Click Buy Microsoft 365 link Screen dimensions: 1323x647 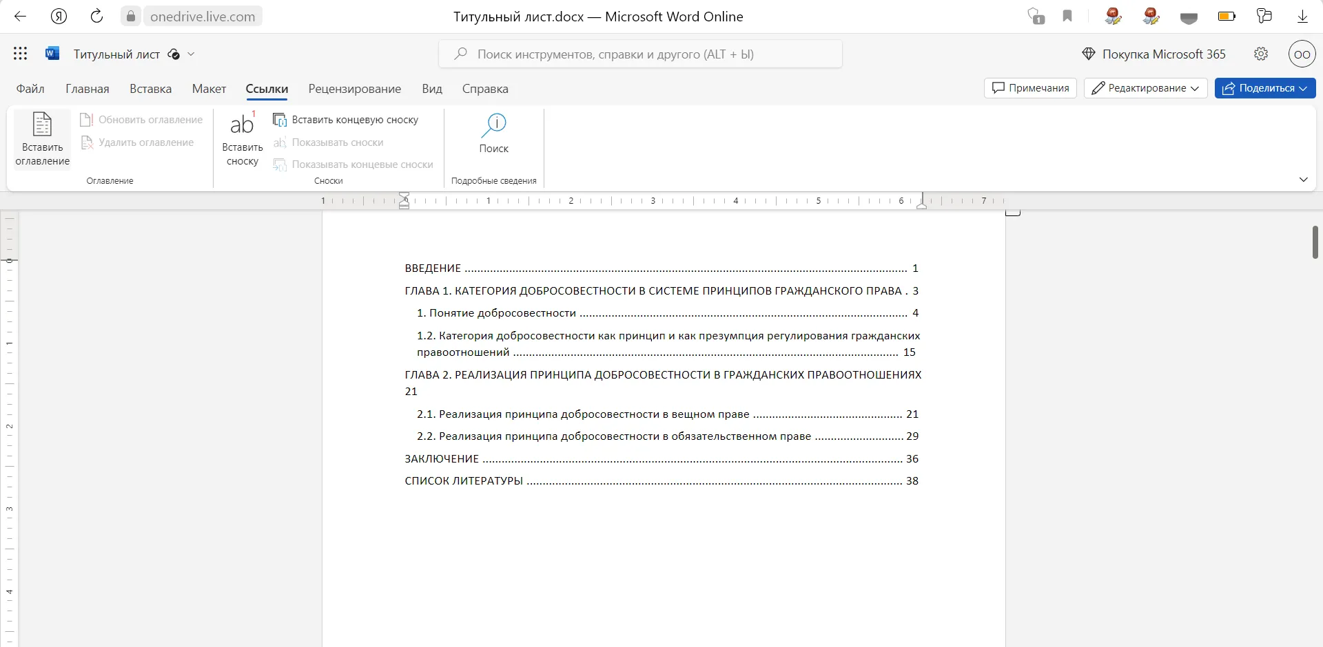1154,54
